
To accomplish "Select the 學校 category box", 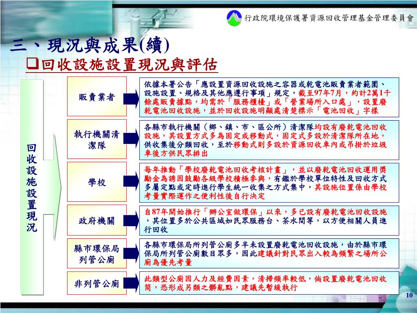I will click(97, 182).
